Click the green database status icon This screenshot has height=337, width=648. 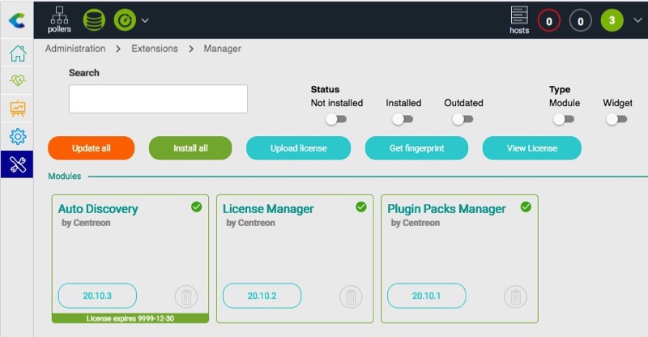click(x=94, y=19)
